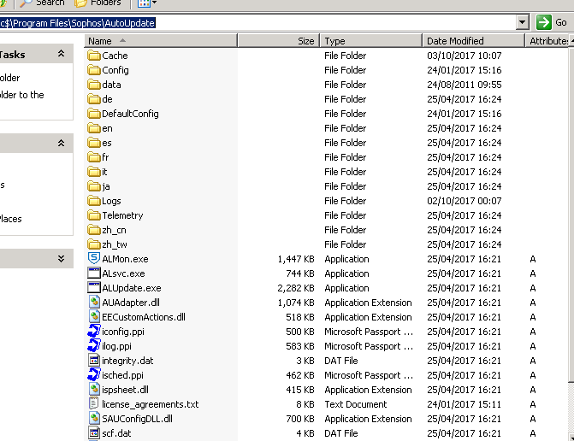
Task: Click the Text Document type cell
Action: coord(356,404)
